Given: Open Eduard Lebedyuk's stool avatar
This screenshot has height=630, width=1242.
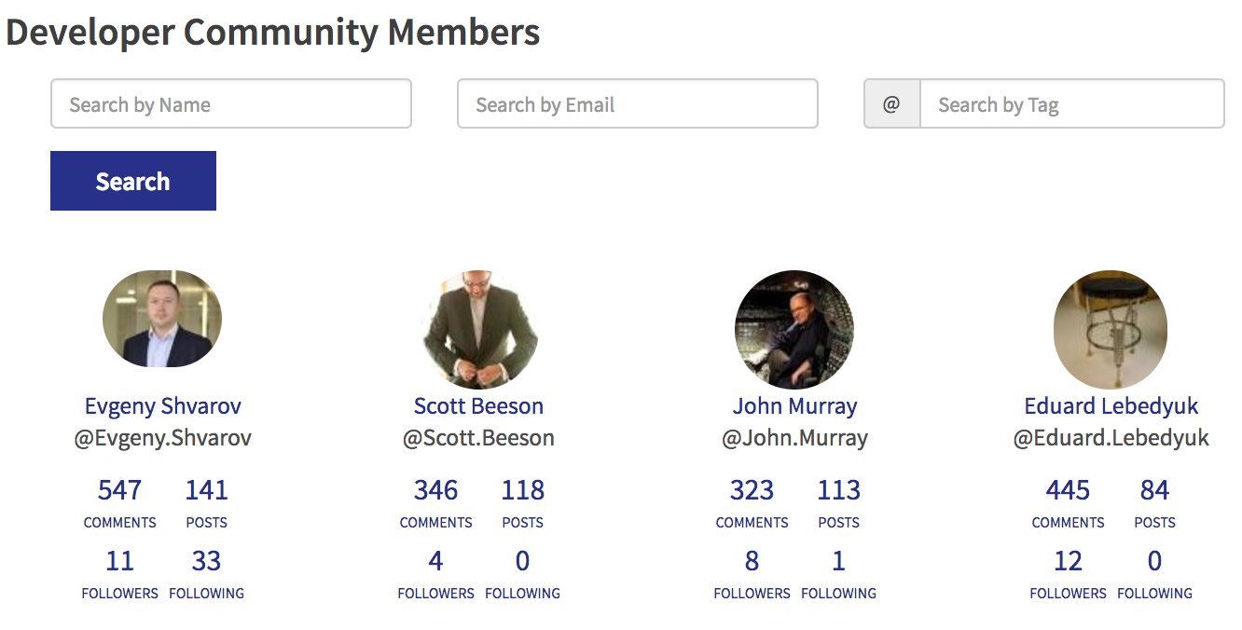Looking at the screenshot, I should (1111, 330).
